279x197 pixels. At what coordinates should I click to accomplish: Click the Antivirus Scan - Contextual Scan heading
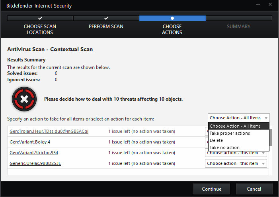(x=50, y=49)
